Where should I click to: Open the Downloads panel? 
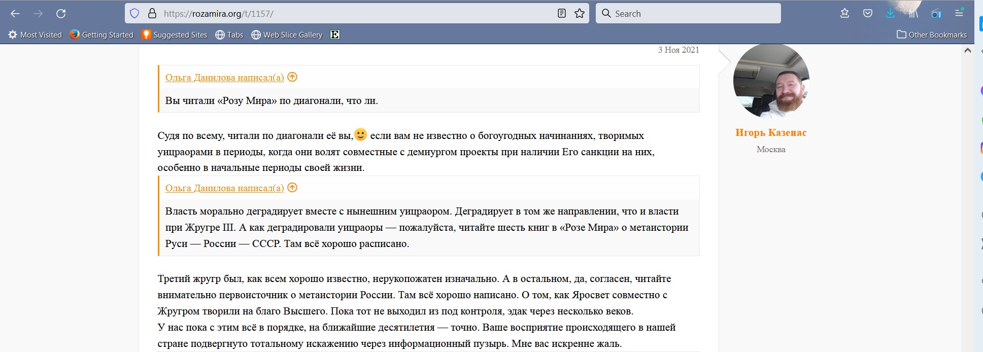coord(890,14)
